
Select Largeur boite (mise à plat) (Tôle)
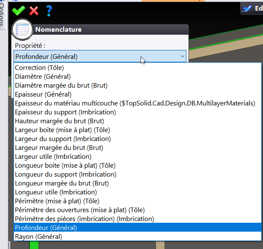138,130
